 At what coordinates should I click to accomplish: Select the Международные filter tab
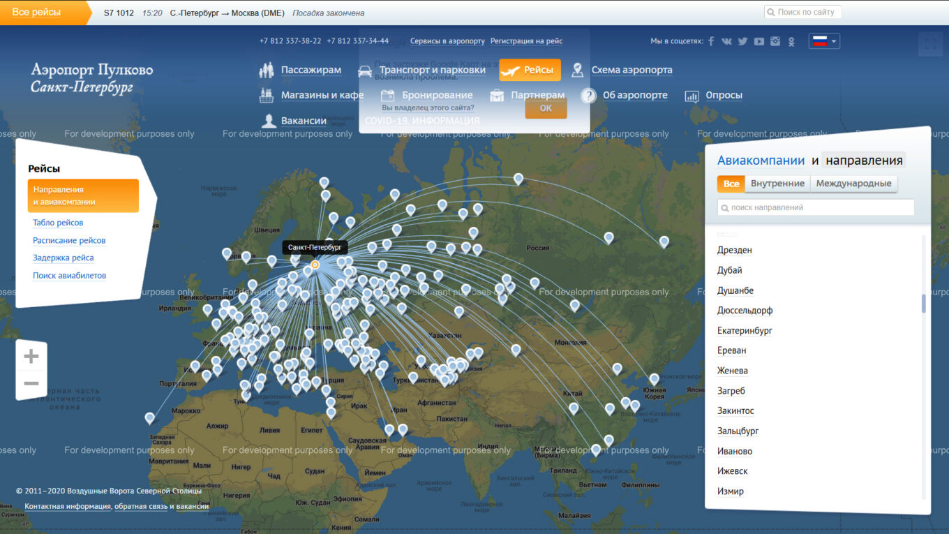coord(853,184)
